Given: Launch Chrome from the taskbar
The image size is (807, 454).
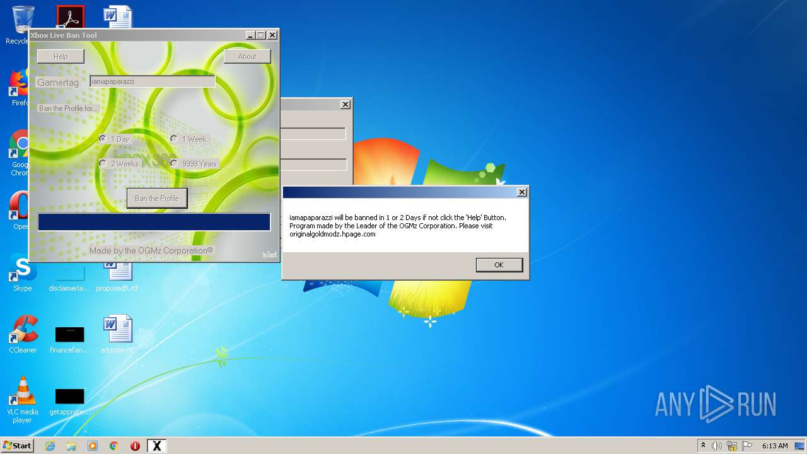Looking at the screenshot, I should click(x=114, y=446).
